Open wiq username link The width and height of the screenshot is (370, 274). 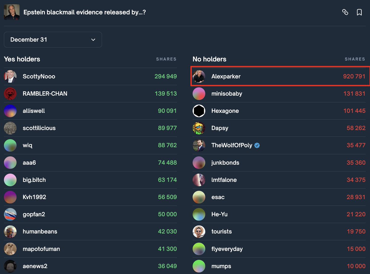click(x=27, y=145)
